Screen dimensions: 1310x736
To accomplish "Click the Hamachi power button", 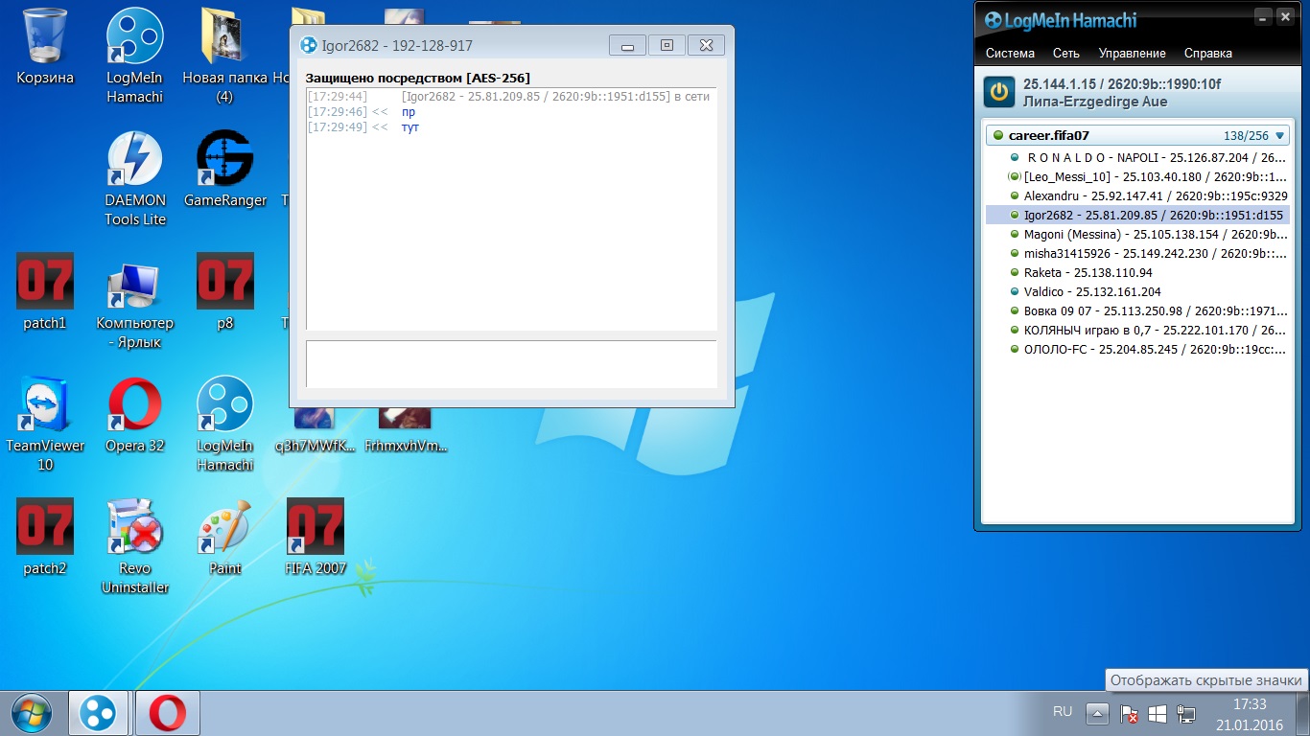I will coord(999,92).
